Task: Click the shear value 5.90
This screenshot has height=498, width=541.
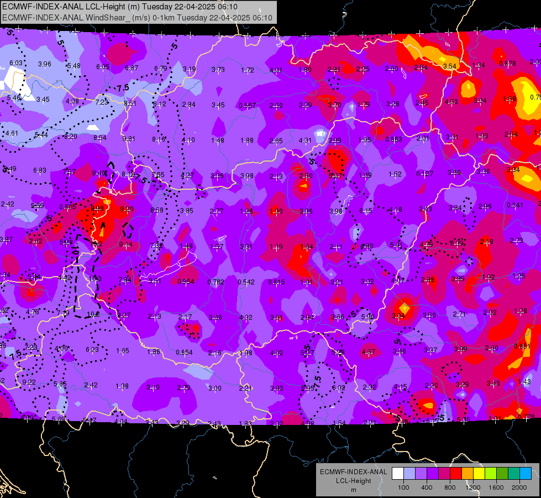Action: point(368,317)
